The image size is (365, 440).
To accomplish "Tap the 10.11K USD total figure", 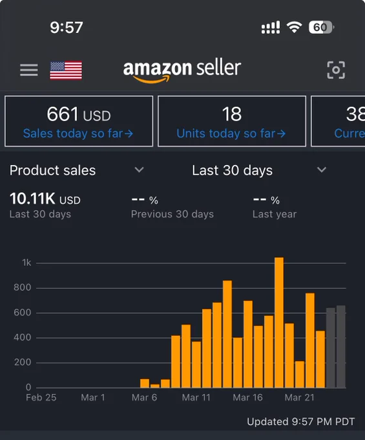I will pyautogui.click(x=45, y=199).
